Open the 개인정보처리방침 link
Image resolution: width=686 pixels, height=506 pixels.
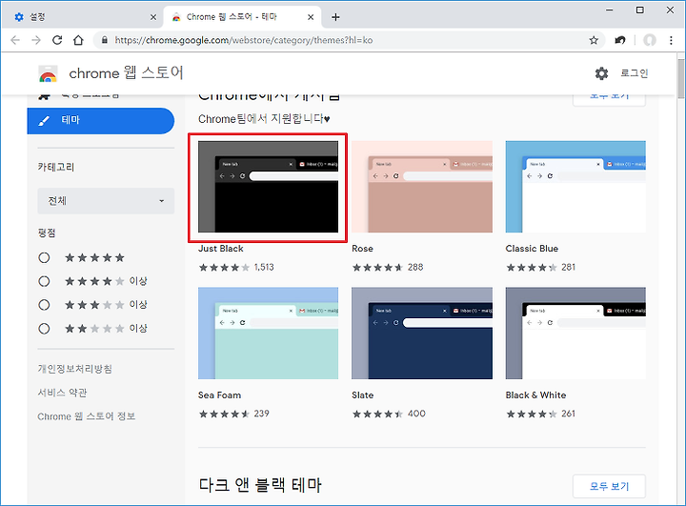click(x=75, y=369)
